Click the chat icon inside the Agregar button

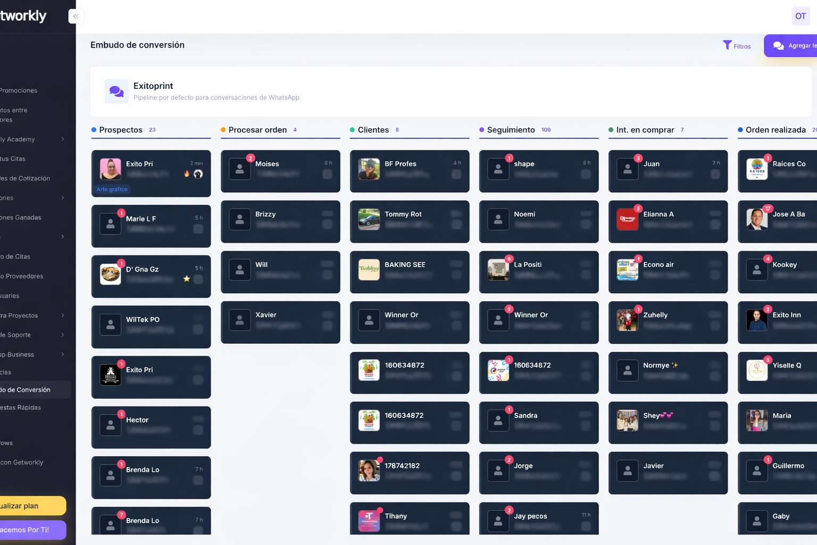778,46
